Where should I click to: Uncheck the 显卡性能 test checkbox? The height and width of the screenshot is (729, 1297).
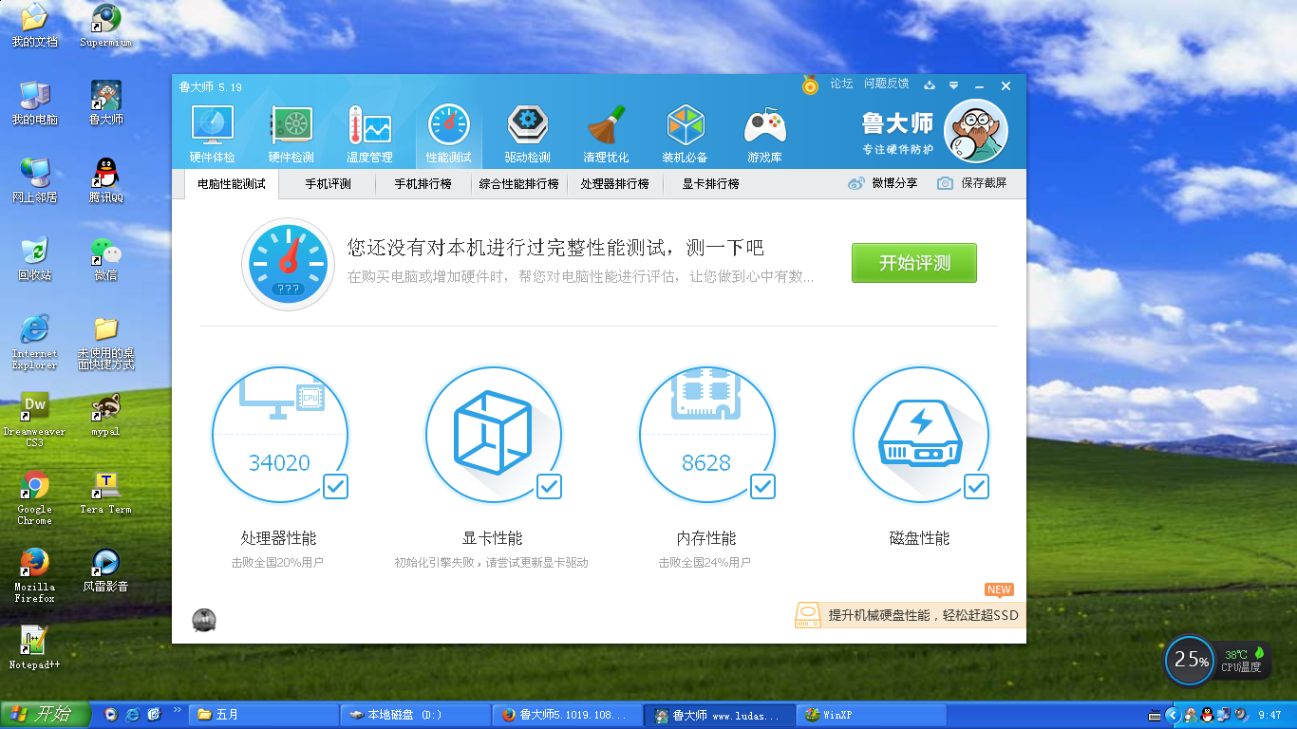[x=550, y=487]
